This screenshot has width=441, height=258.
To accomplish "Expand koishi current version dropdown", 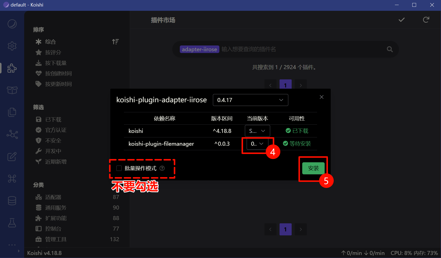I will [x=257, y=131].
